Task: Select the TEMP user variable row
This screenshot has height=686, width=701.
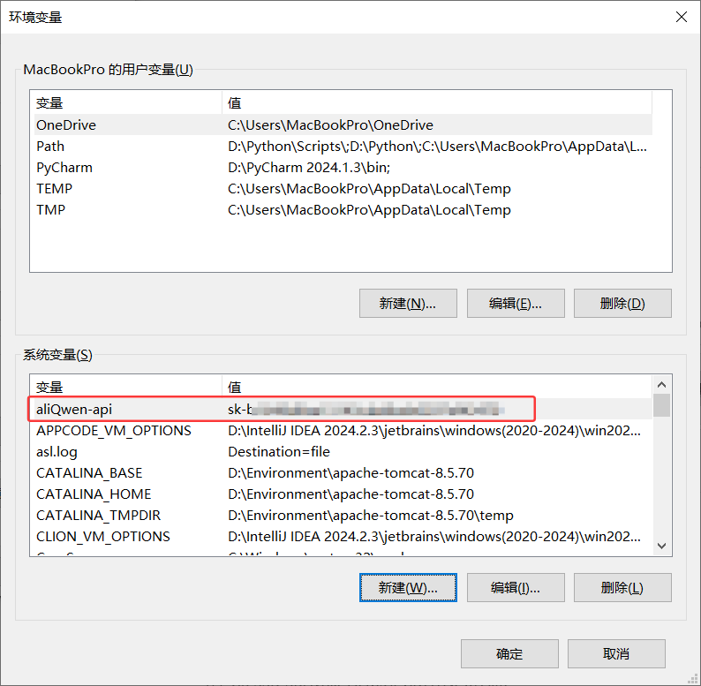Action: [54, 189]
